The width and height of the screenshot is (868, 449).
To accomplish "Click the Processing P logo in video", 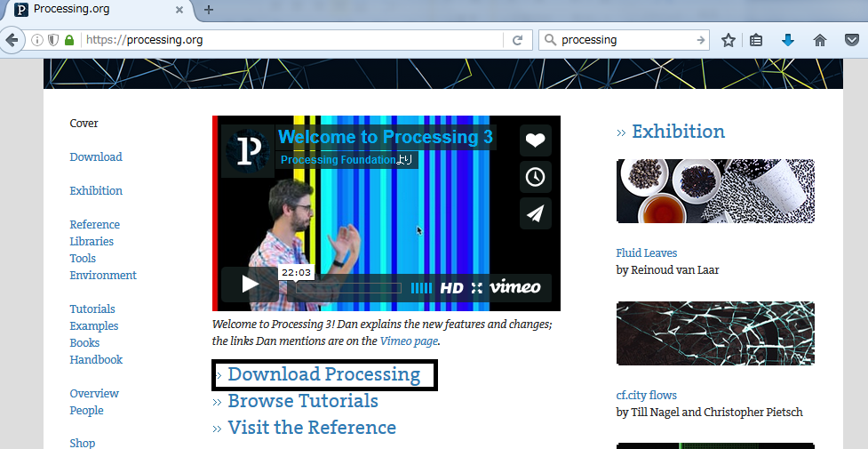I will (248, 151).
